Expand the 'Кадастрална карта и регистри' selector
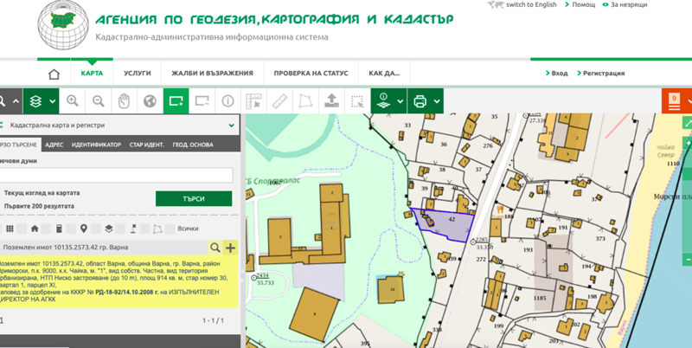692x348 pixels. click(x=231, y=126)
